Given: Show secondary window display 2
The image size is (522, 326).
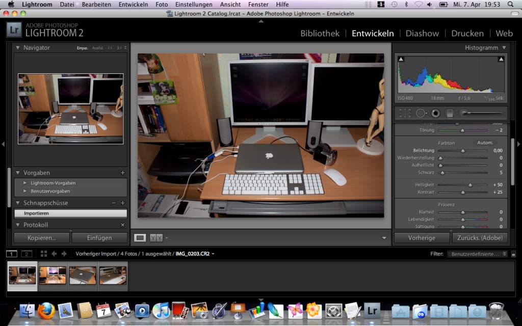Looking at the screenshot, I should 27,254.
